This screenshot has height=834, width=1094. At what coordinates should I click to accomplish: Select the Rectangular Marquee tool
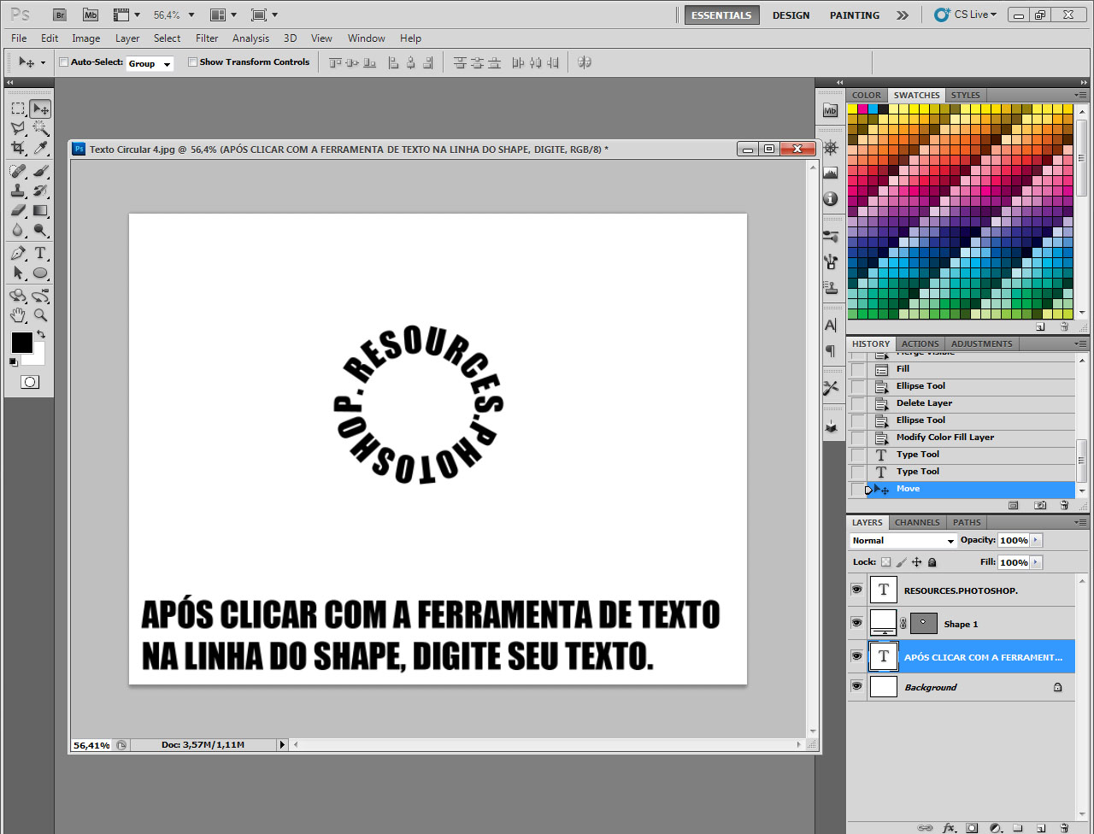(18, 109)
